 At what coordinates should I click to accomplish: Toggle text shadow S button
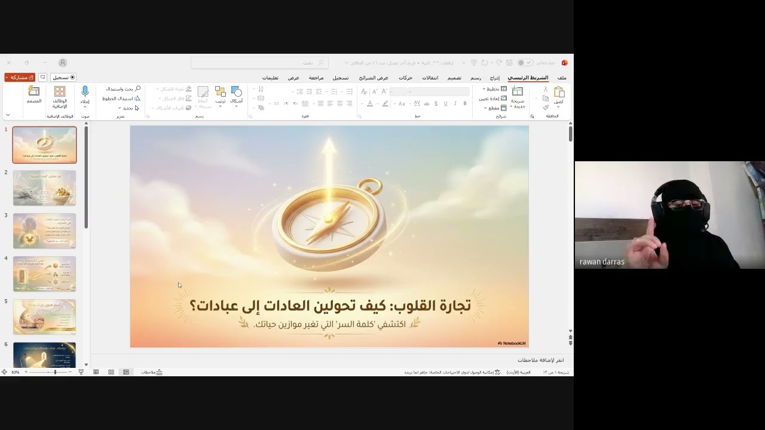[436, 103]
